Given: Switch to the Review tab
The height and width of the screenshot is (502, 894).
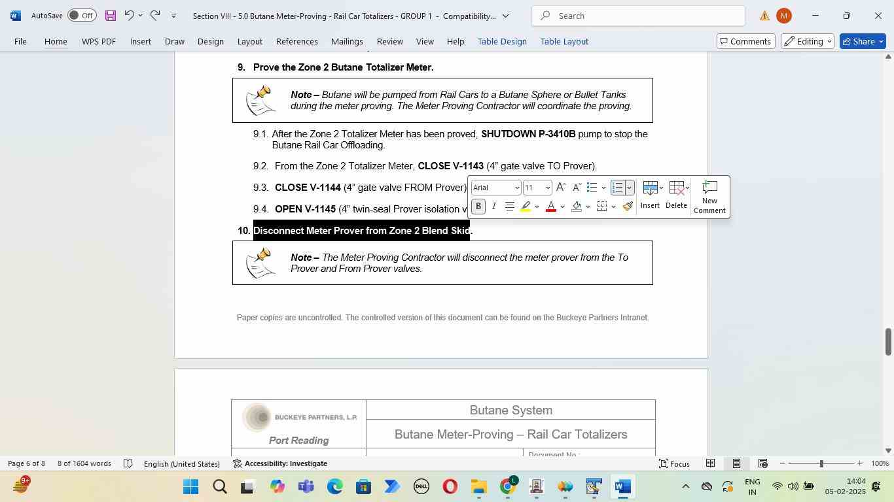Looking at the screenshot, I should (390, 41).
